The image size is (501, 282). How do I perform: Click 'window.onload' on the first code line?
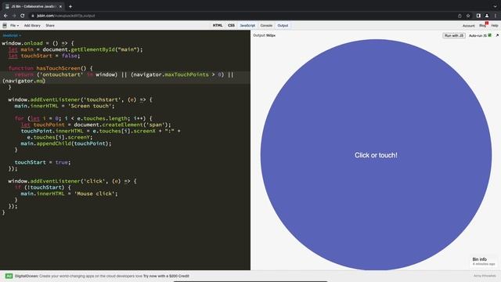pyautogui.click(x=23, y=43)
